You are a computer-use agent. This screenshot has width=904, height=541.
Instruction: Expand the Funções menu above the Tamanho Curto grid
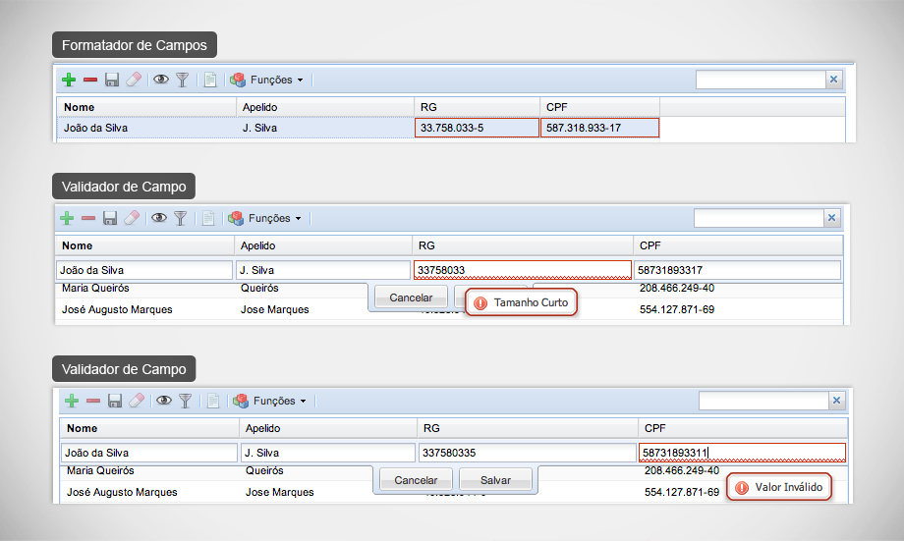coord(265,218)
